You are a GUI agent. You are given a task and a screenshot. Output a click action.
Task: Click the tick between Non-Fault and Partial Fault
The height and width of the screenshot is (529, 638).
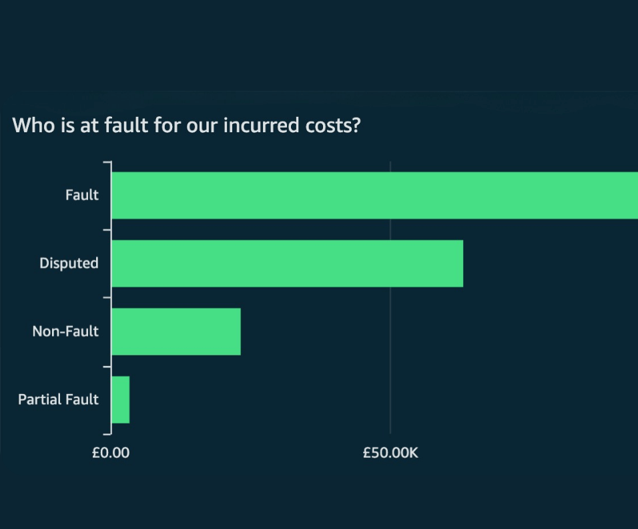point(107,365)
